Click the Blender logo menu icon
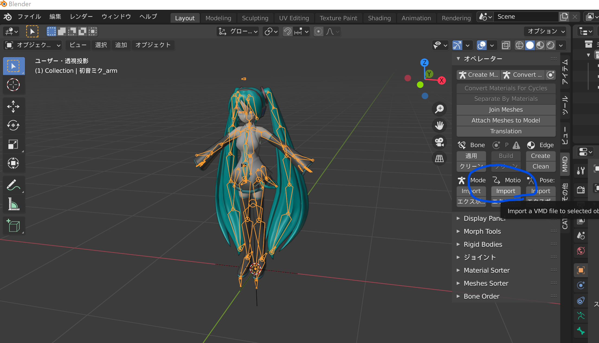Image resolution: width=599 pixels, height=343 pixels. [x=8, y=17]
